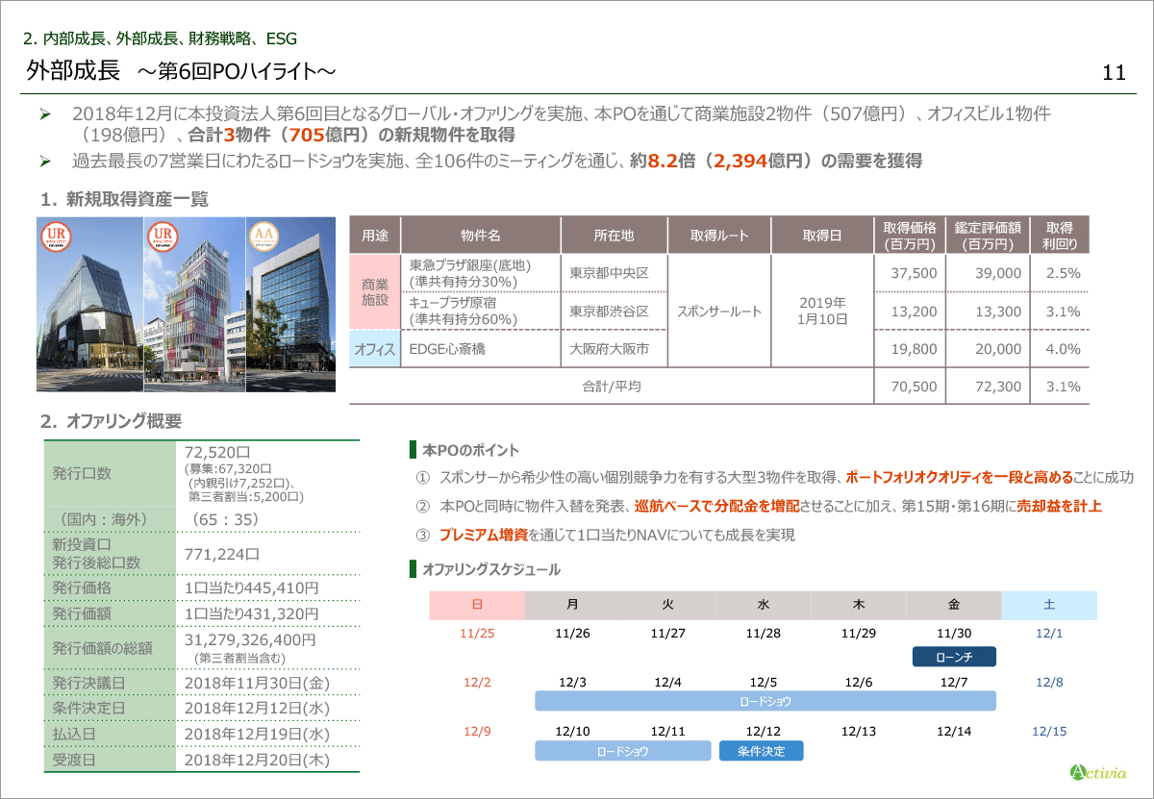The height and width of the screenshot is (799, 1154).
Task: Select the 物件名 column header
Action: [480, 236]
